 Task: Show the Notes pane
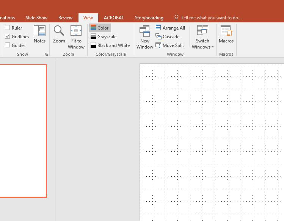click(39, 34)
